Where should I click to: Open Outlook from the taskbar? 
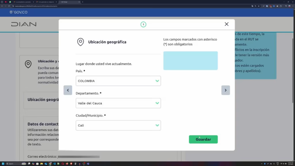tap(46, 164)
